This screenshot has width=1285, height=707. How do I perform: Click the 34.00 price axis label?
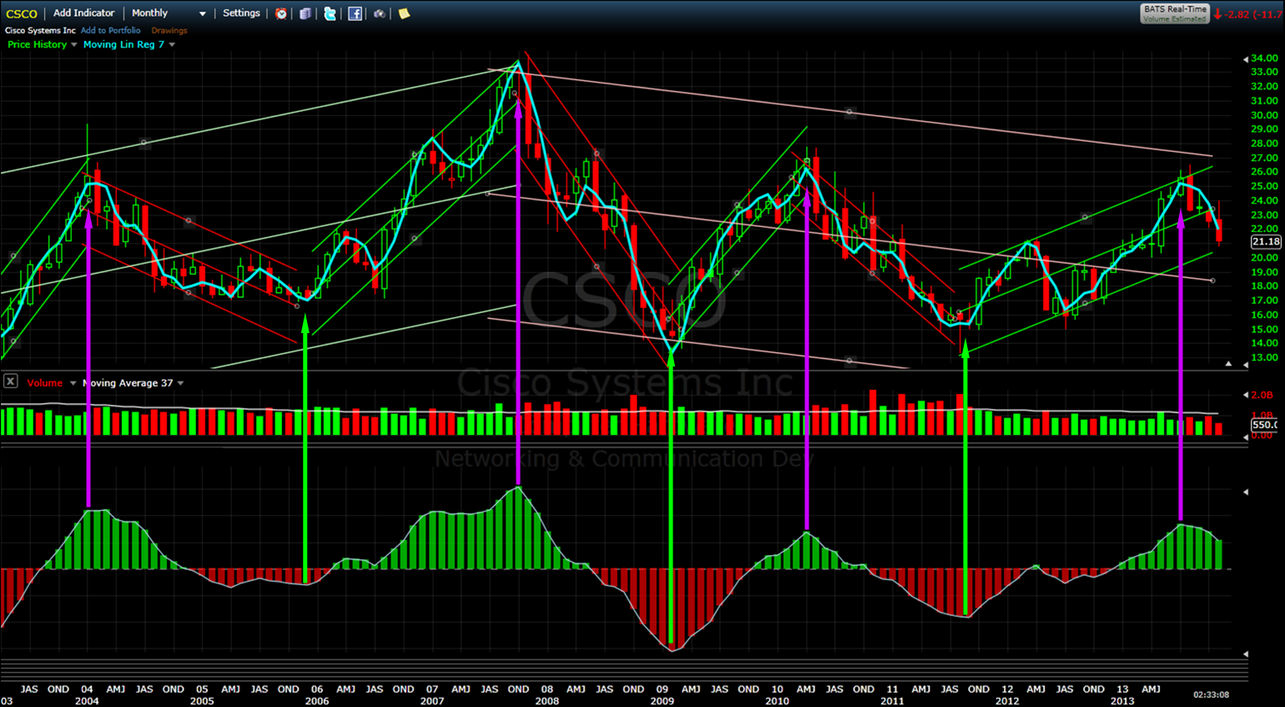(1264, 58)
